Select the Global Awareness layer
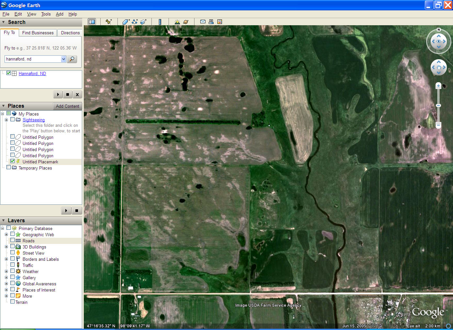 pos(39,284)
